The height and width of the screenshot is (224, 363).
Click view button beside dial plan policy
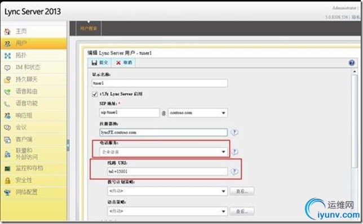pyautogui.click(x=242, y=191)
